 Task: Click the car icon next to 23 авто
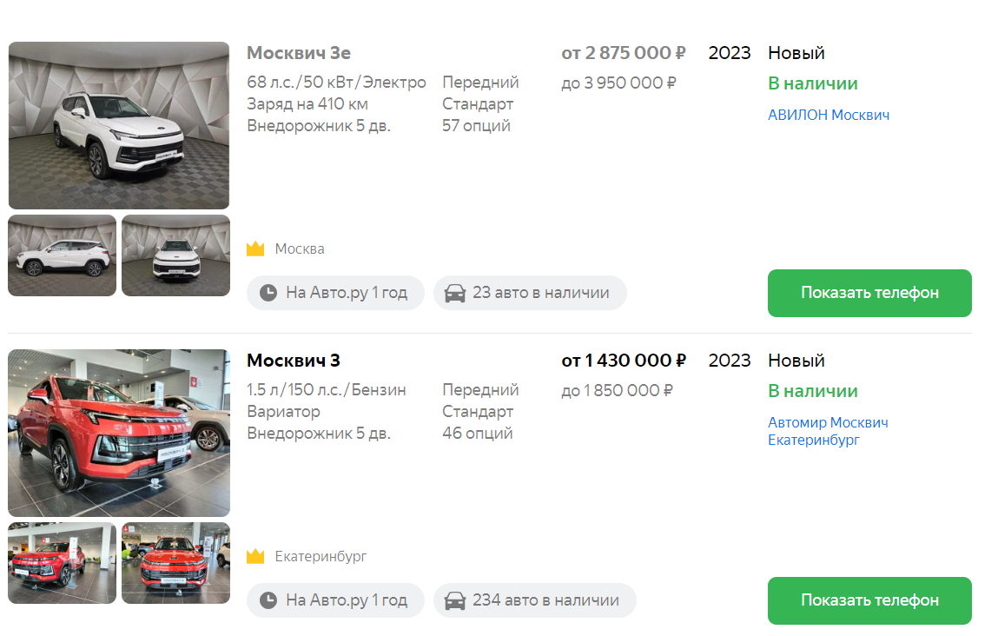(x=454, y=293)
